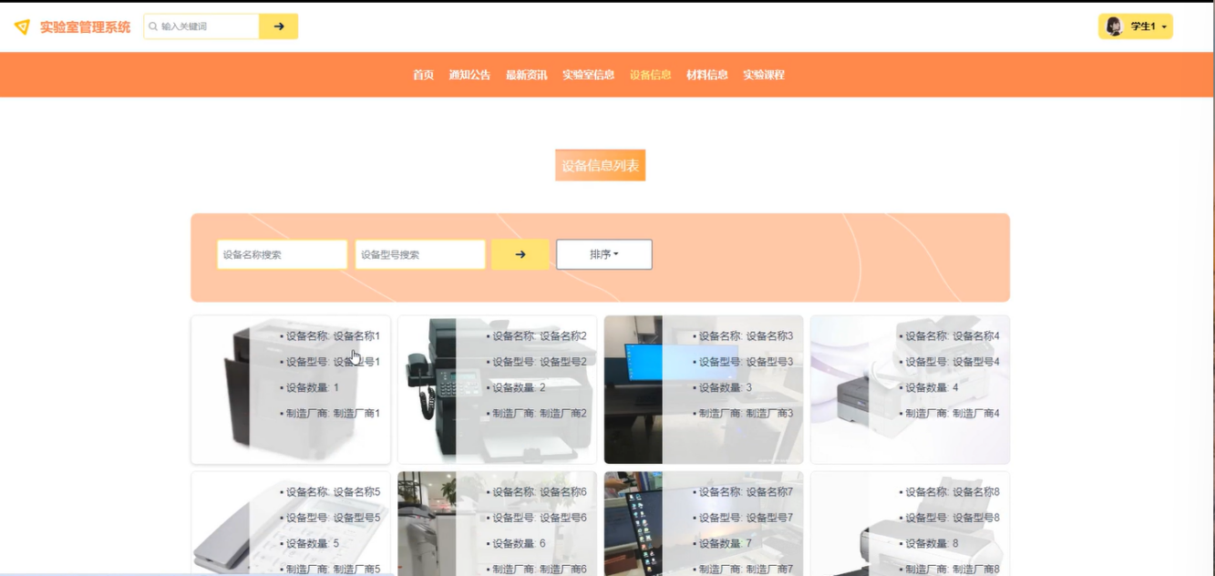The height and width of the screenshot is (576, 1215).
Task: Click text 制造厂商: 制造厂商3
Action: 747,413
